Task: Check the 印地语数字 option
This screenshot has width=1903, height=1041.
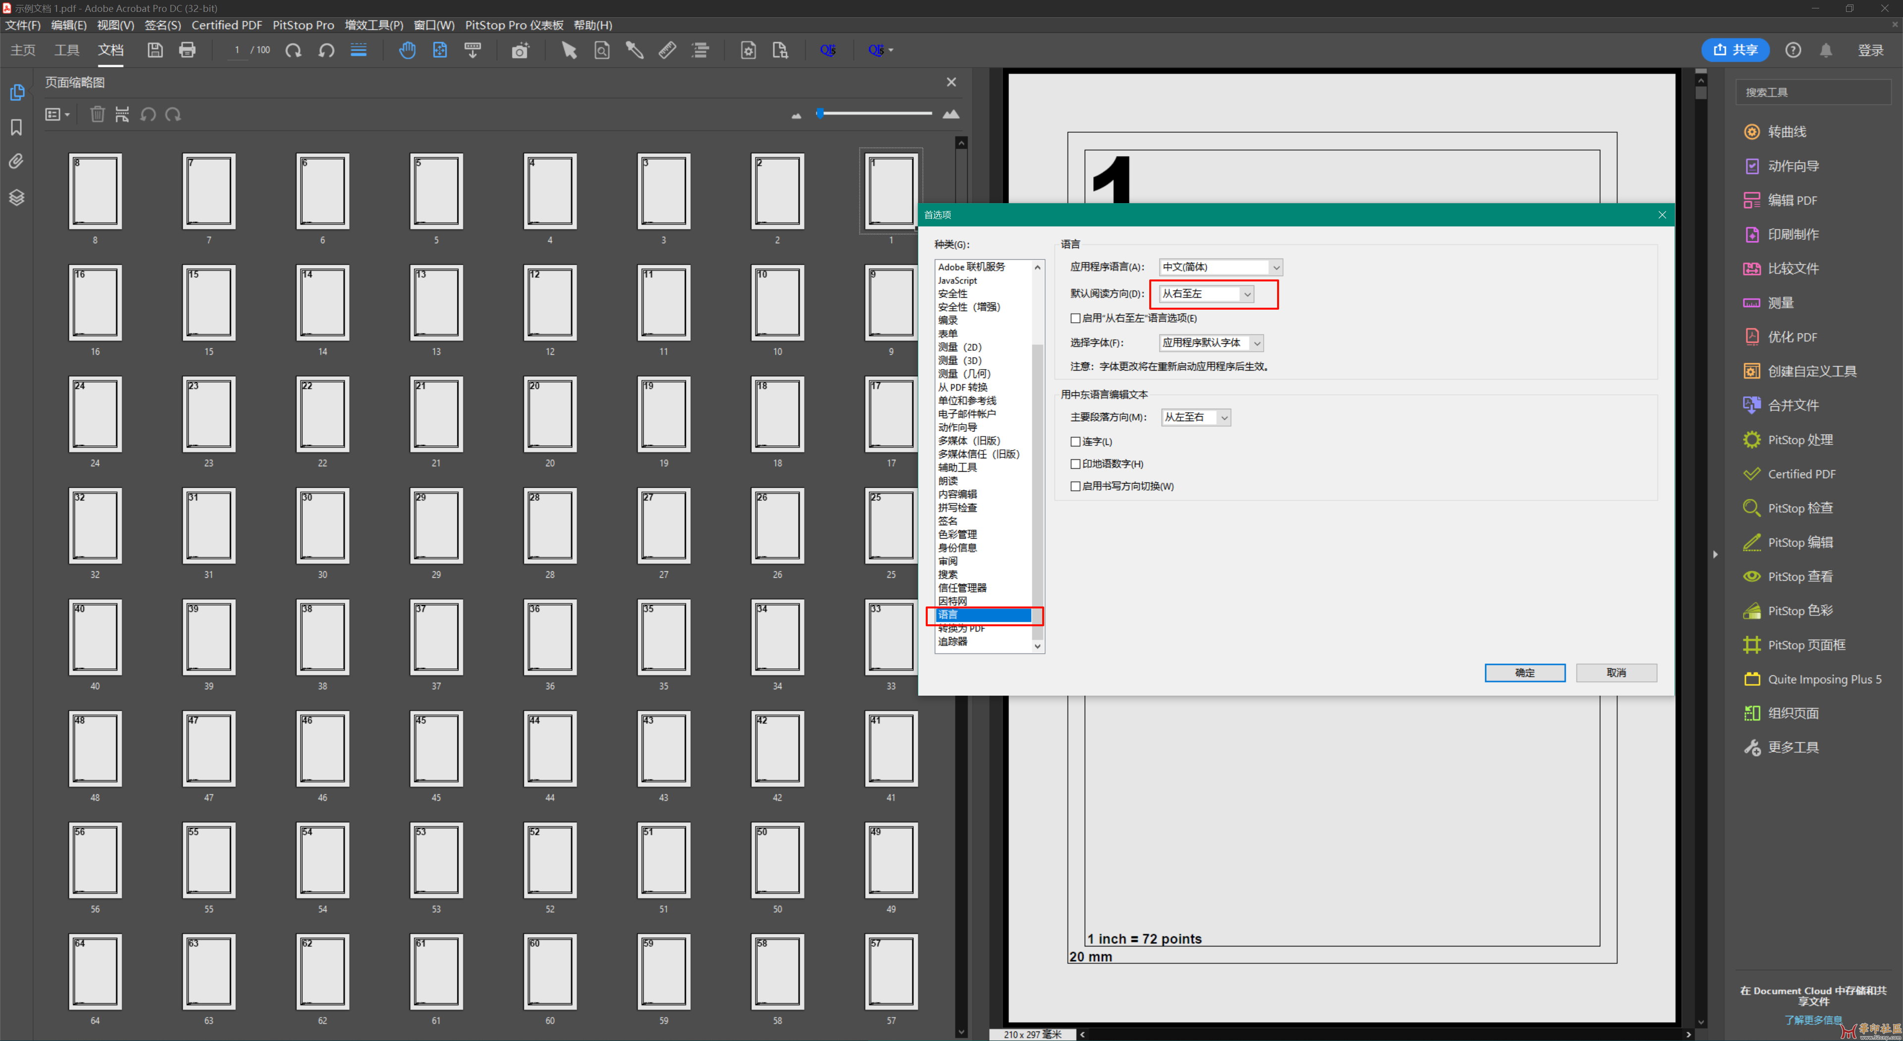Action: click(x=1075, y=464)
